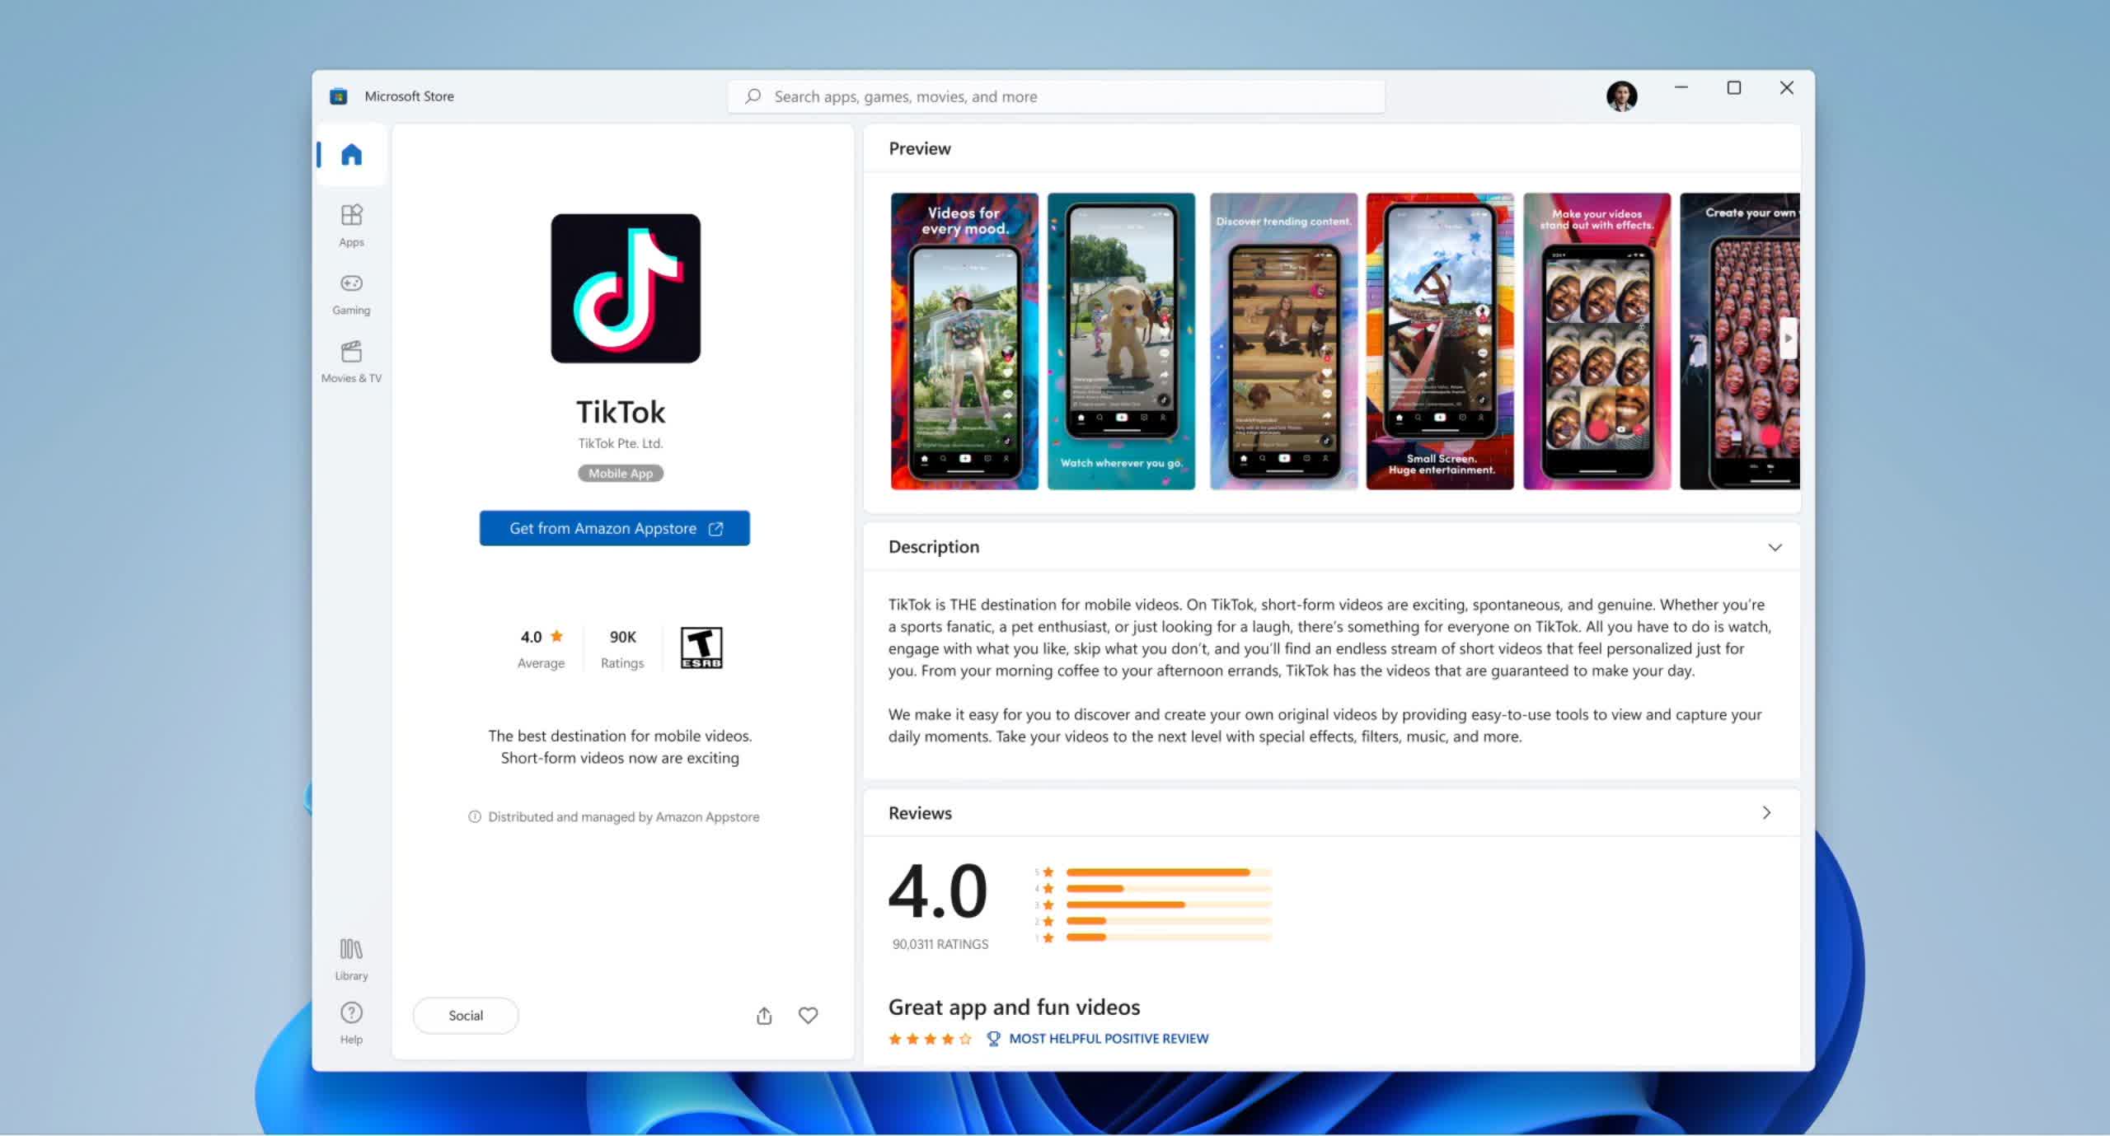This screenshot has width=2110, height=1136.
Task: Click the four-star review rating stars
Action: (x=930, y=1039)
